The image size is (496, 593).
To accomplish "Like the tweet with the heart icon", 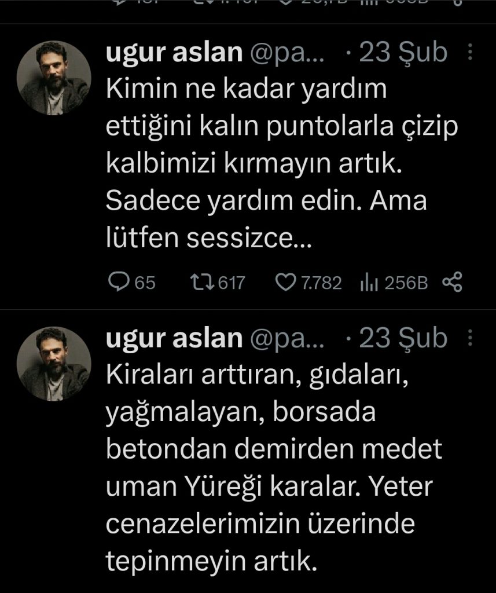I will click(285, 283).
